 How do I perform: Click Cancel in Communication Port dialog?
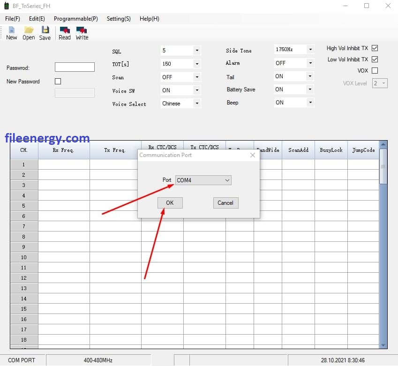[x=225, y=203]
